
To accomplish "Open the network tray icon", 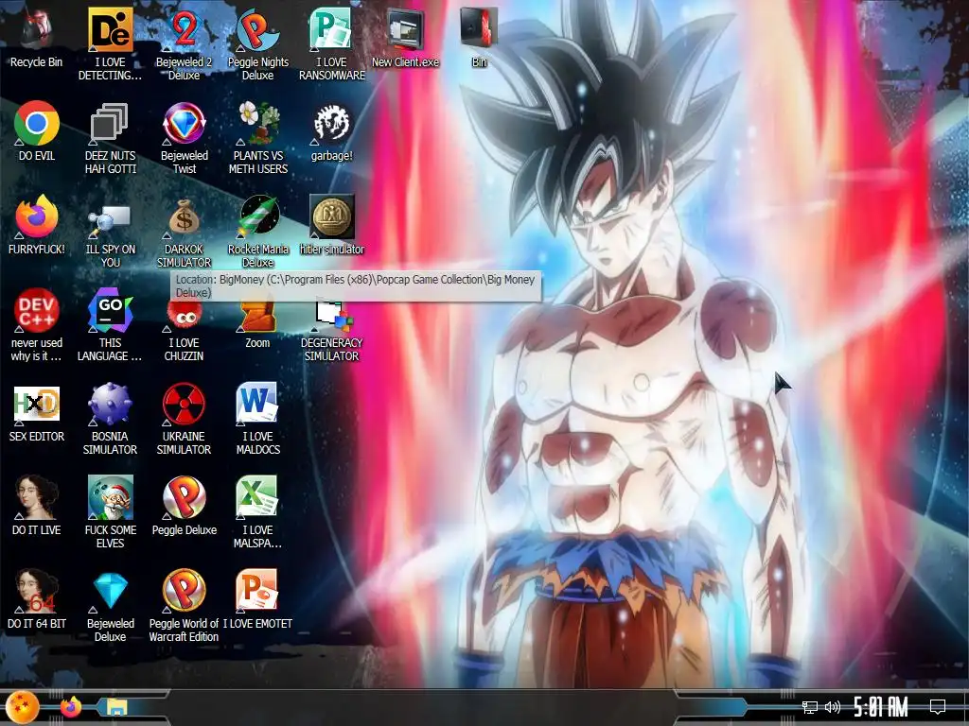I will (x=810, y=706).
